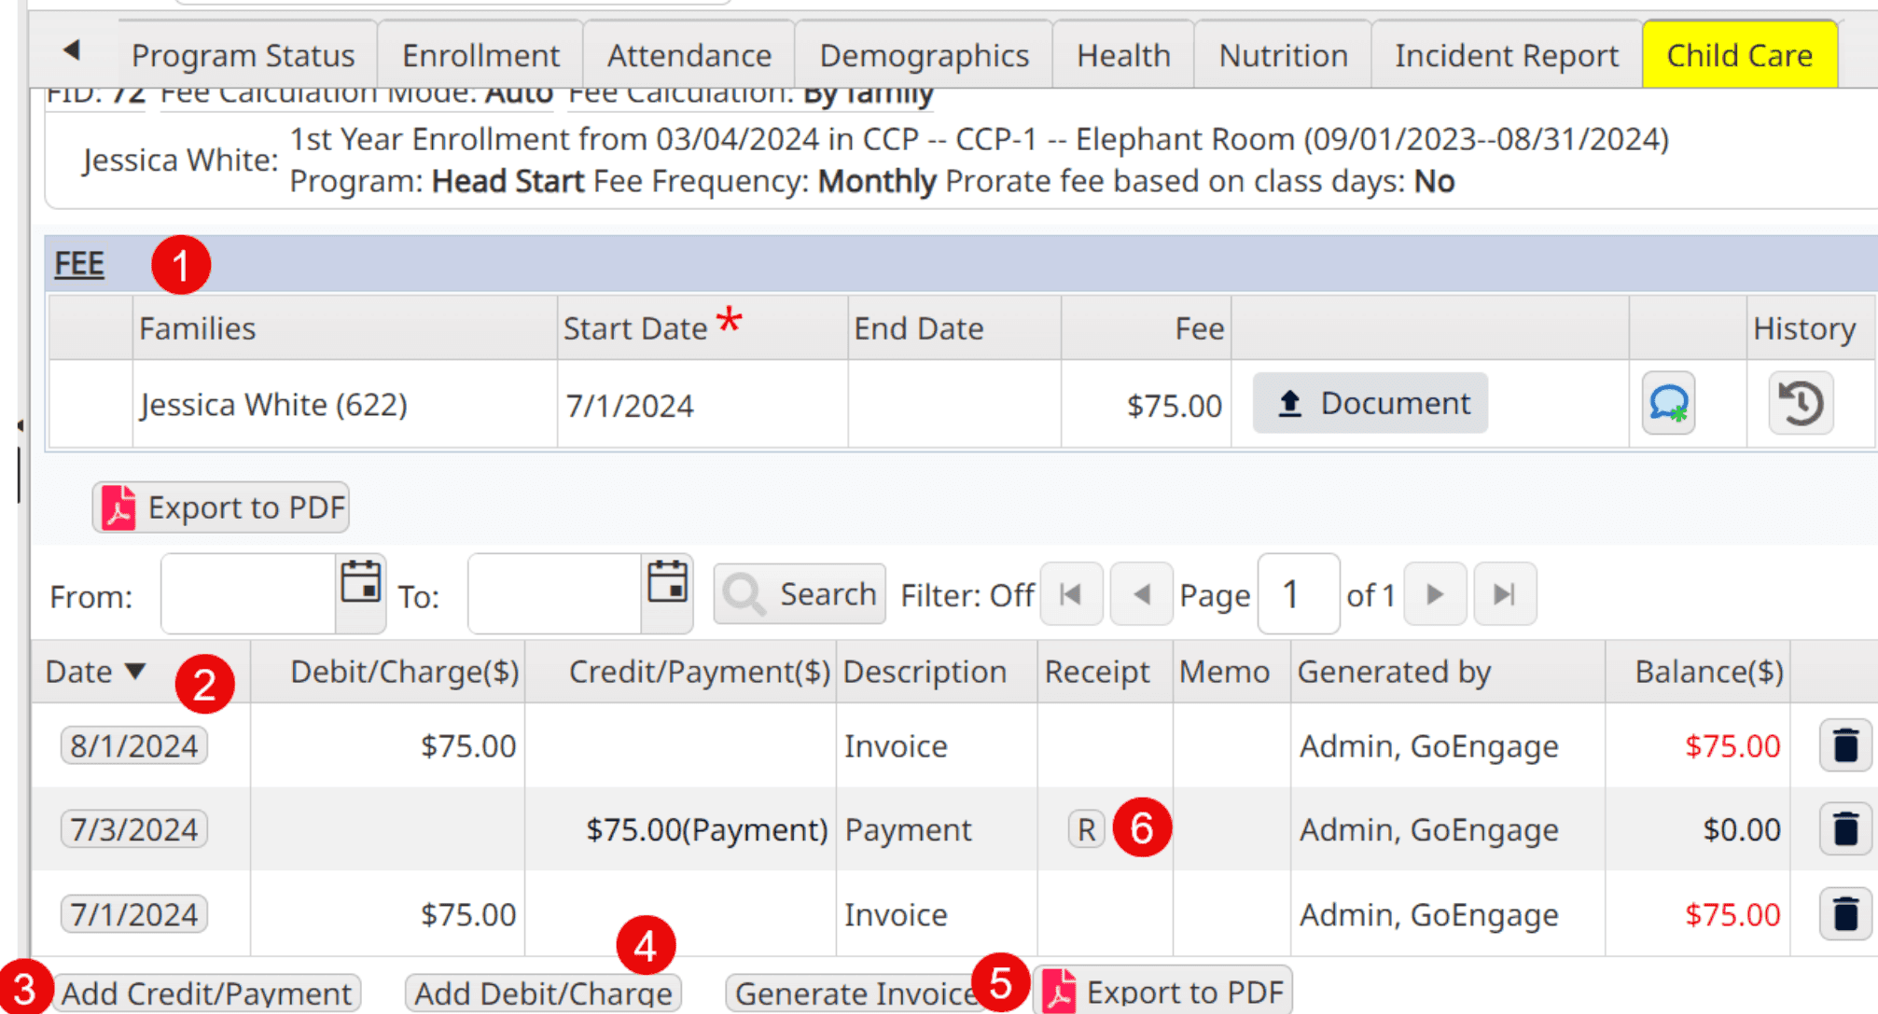Click Add Debit/Charge

click(543, 993)
